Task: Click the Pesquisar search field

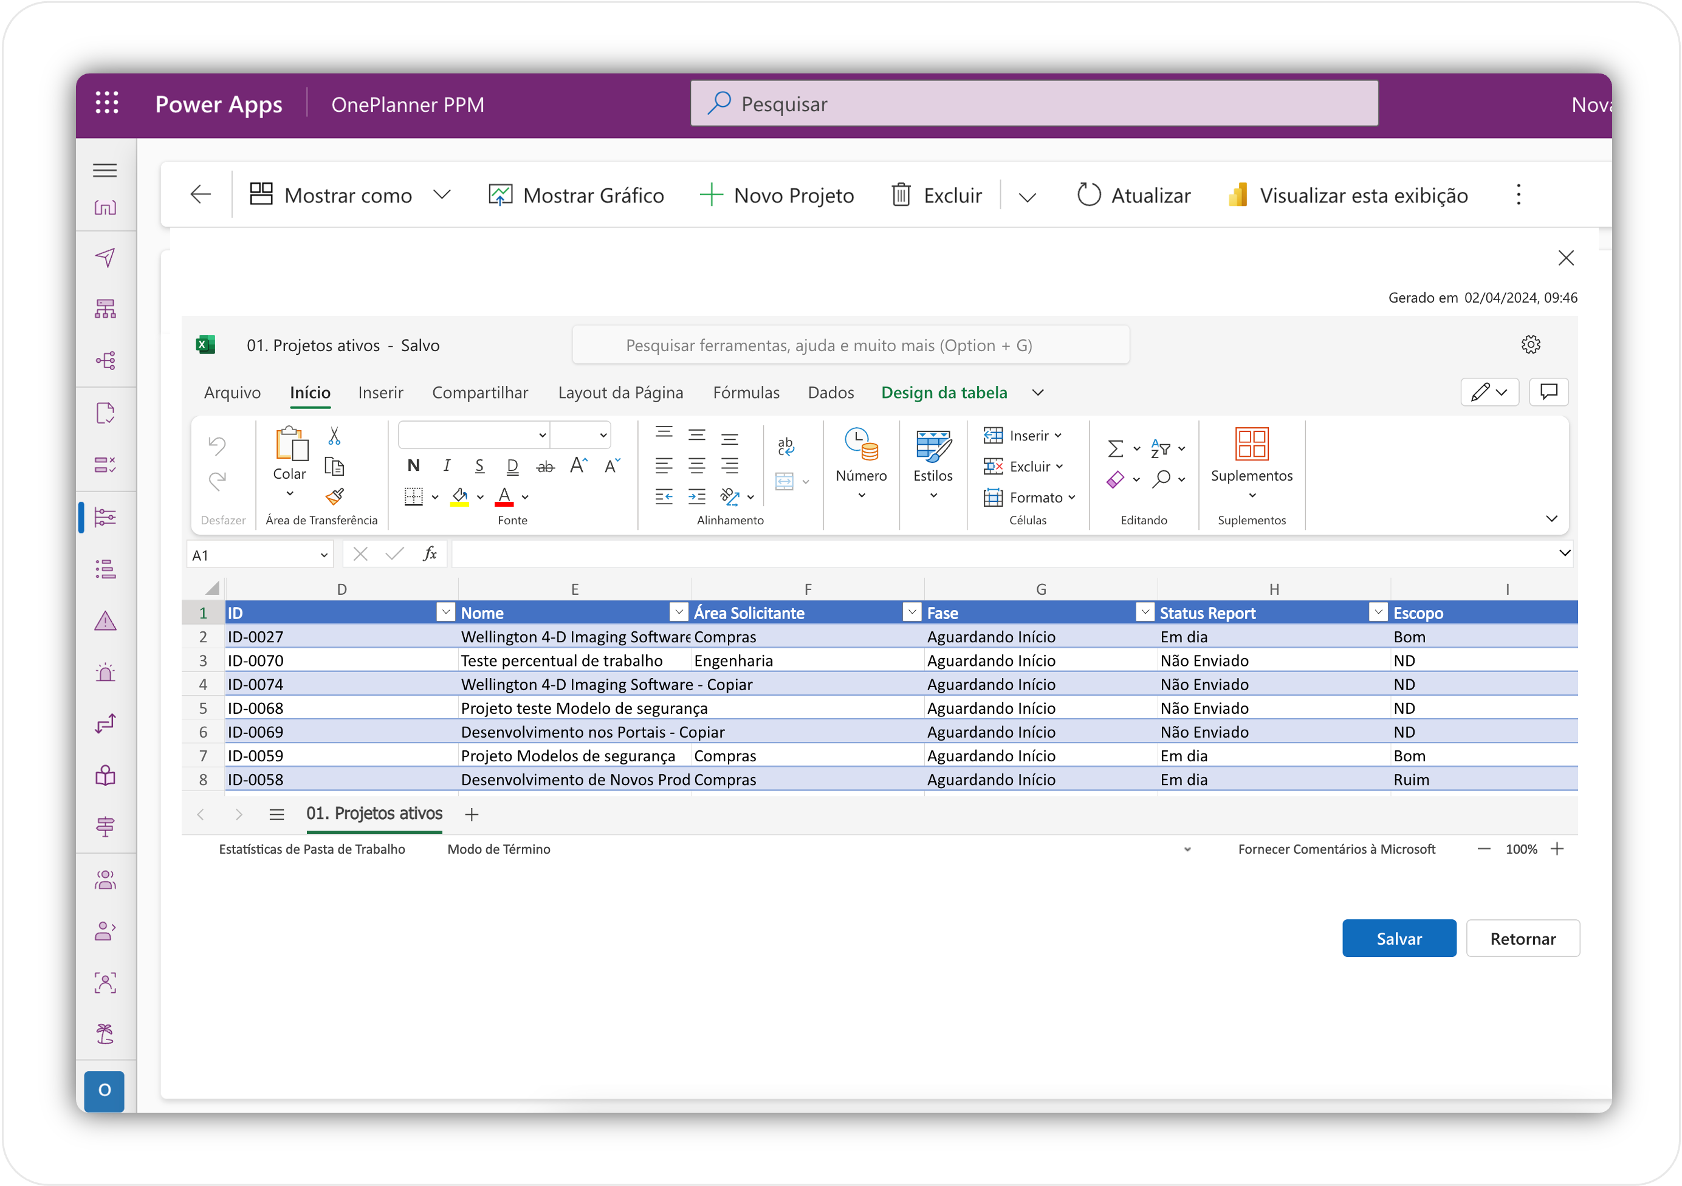Action: click(x=1034, y=103)
